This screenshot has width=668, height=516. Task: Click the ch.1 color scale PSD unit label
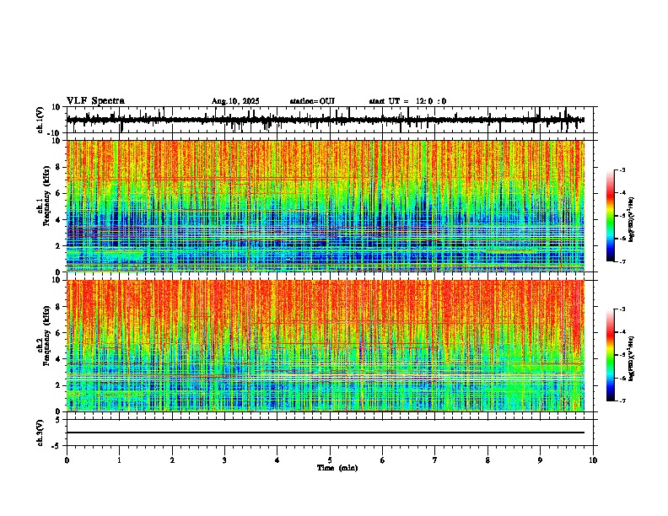(632, 219)
